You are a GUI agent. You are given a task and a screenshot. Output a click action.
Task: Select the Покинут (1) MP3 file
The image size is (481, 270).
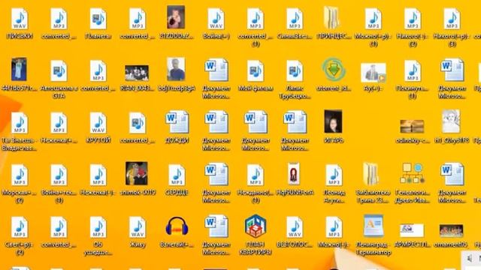click(x=413, y=71)
